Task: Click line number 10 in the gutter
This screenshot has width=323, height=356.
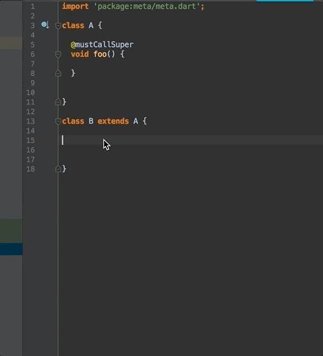Action: click(31, 93)
